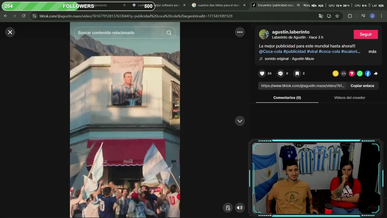Click the video playback area
The width and height of the screenshot is (387, 218).
125,120
